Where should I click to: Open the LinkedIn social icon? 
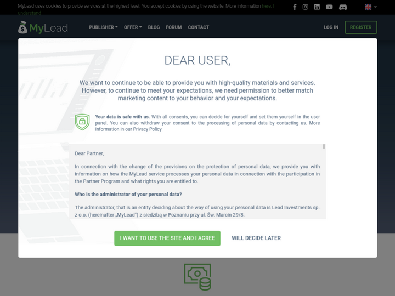point(317,7)
